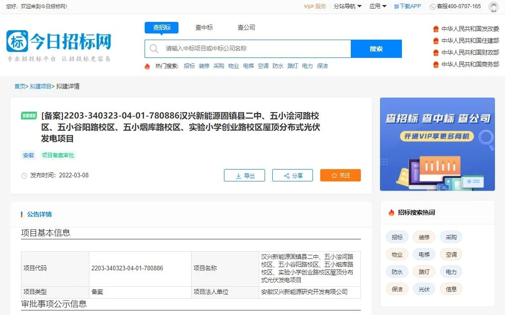Click the headset icon next to 客服400-0707-165
The height and width of the screenshot is (315, 505).
tap(432, 6)
